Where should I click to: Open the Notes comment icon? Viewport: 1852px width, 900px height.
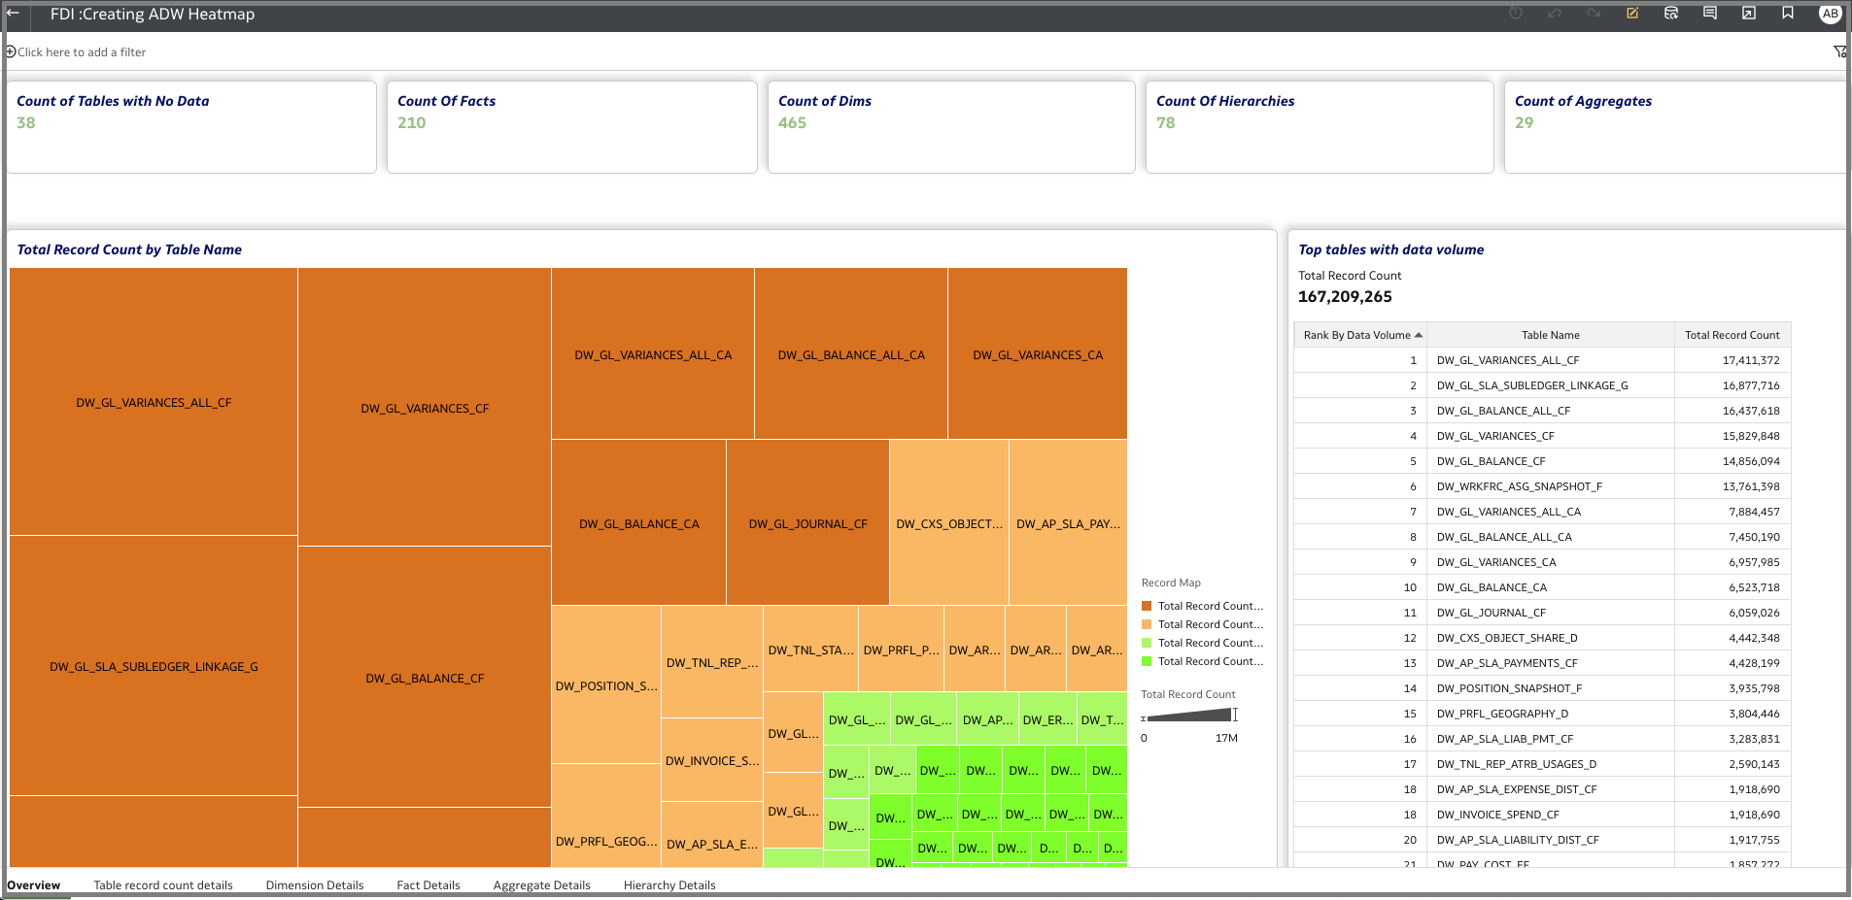tap(1710, 14)
